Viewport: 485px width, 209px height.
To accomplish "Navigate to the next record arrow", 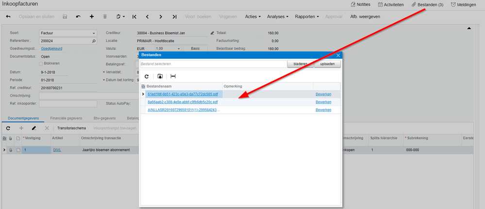I will 161,16.
